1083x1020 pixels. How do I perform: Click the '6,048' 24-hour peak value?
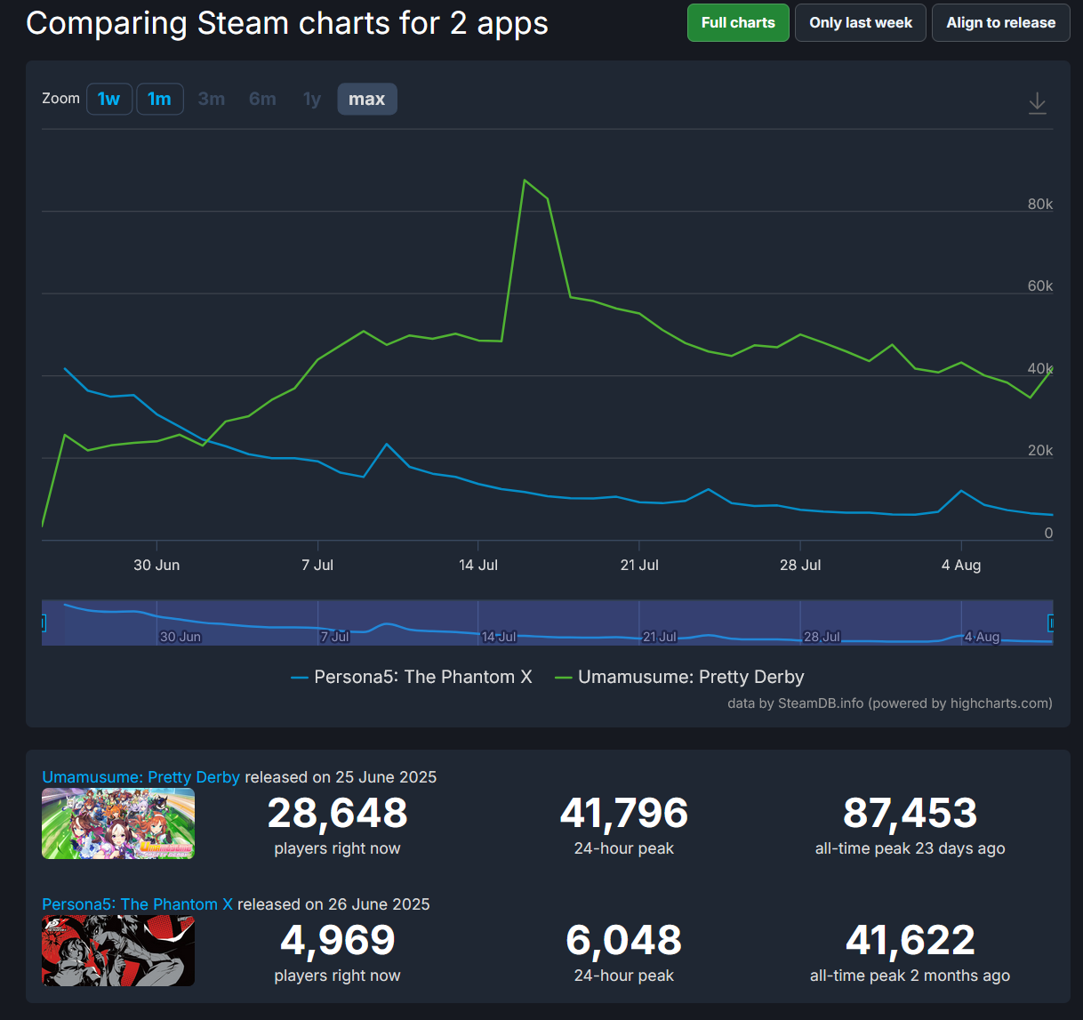(x=624, y=940)
